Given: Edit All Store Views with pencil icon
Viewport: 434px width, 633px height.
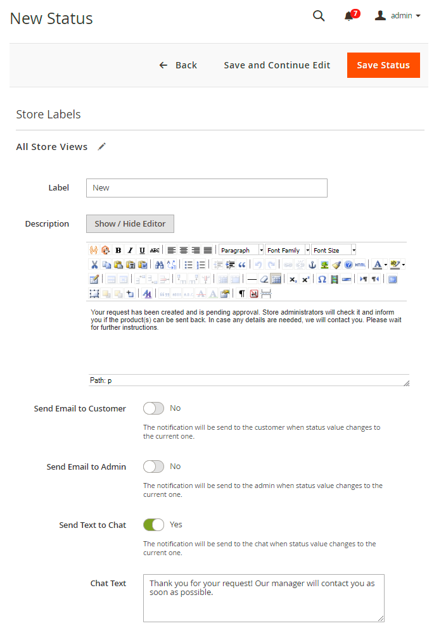Looking at the screenshot, I should [102, 147].
